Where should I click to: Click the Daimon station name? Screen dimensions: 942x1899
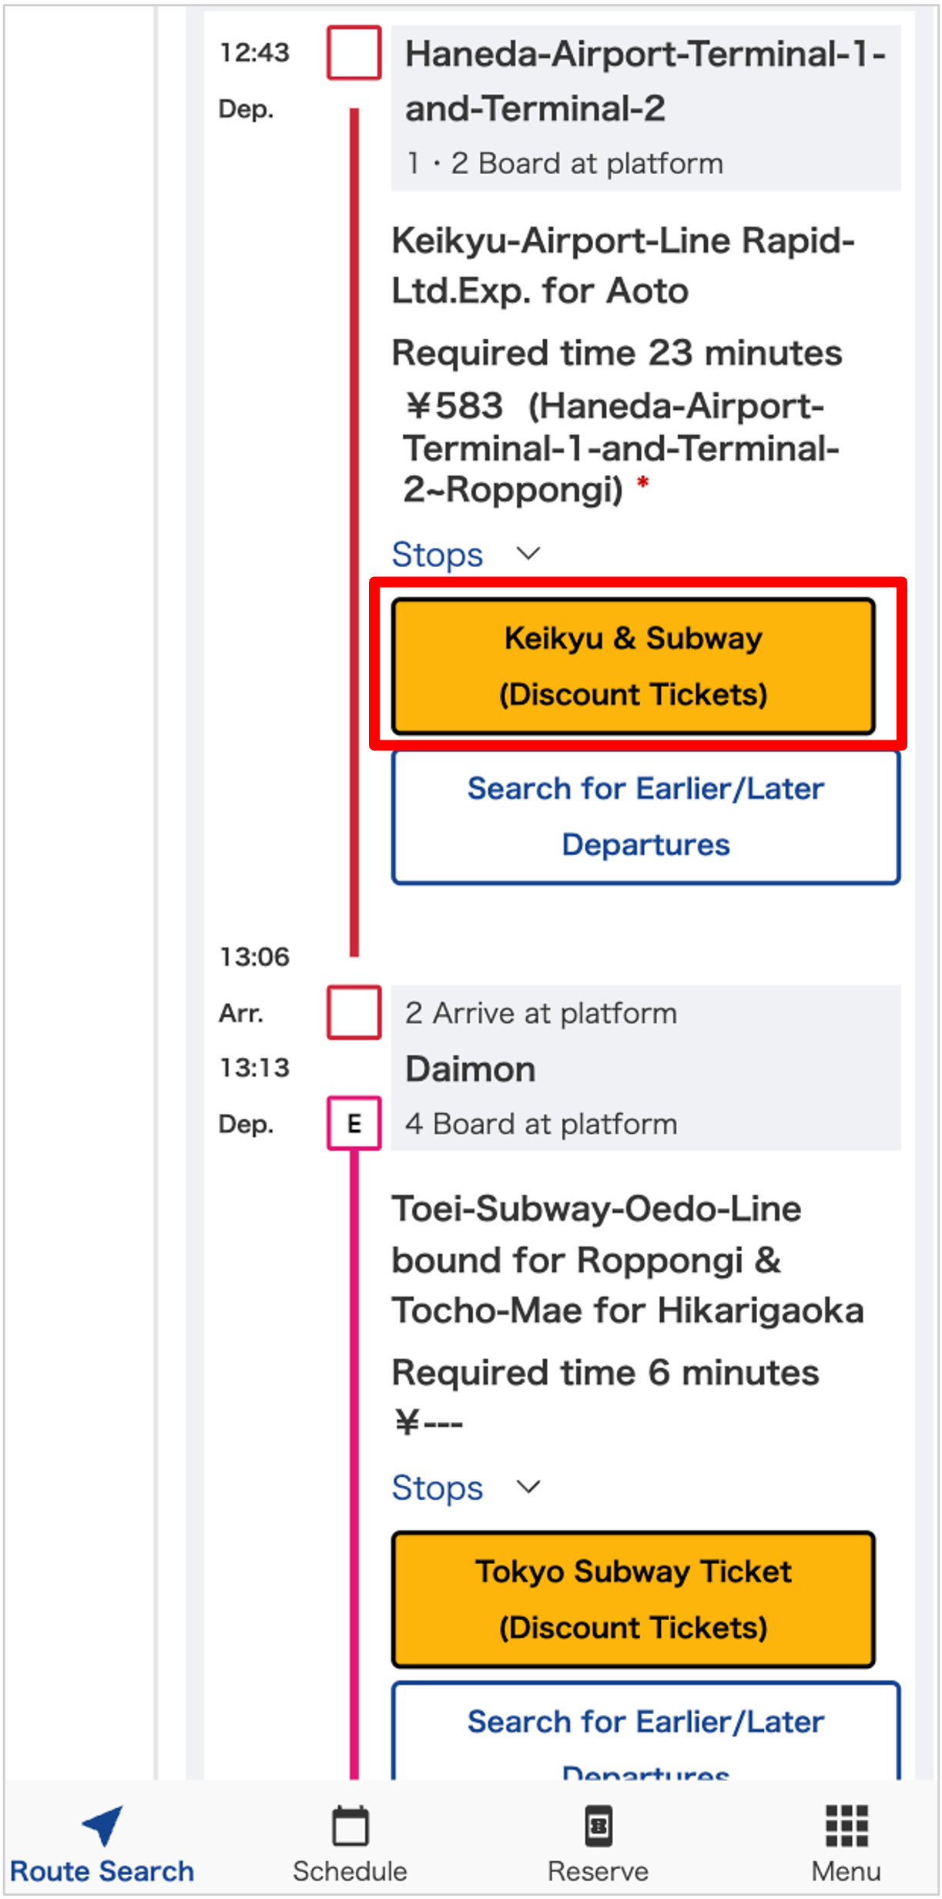471,1069
